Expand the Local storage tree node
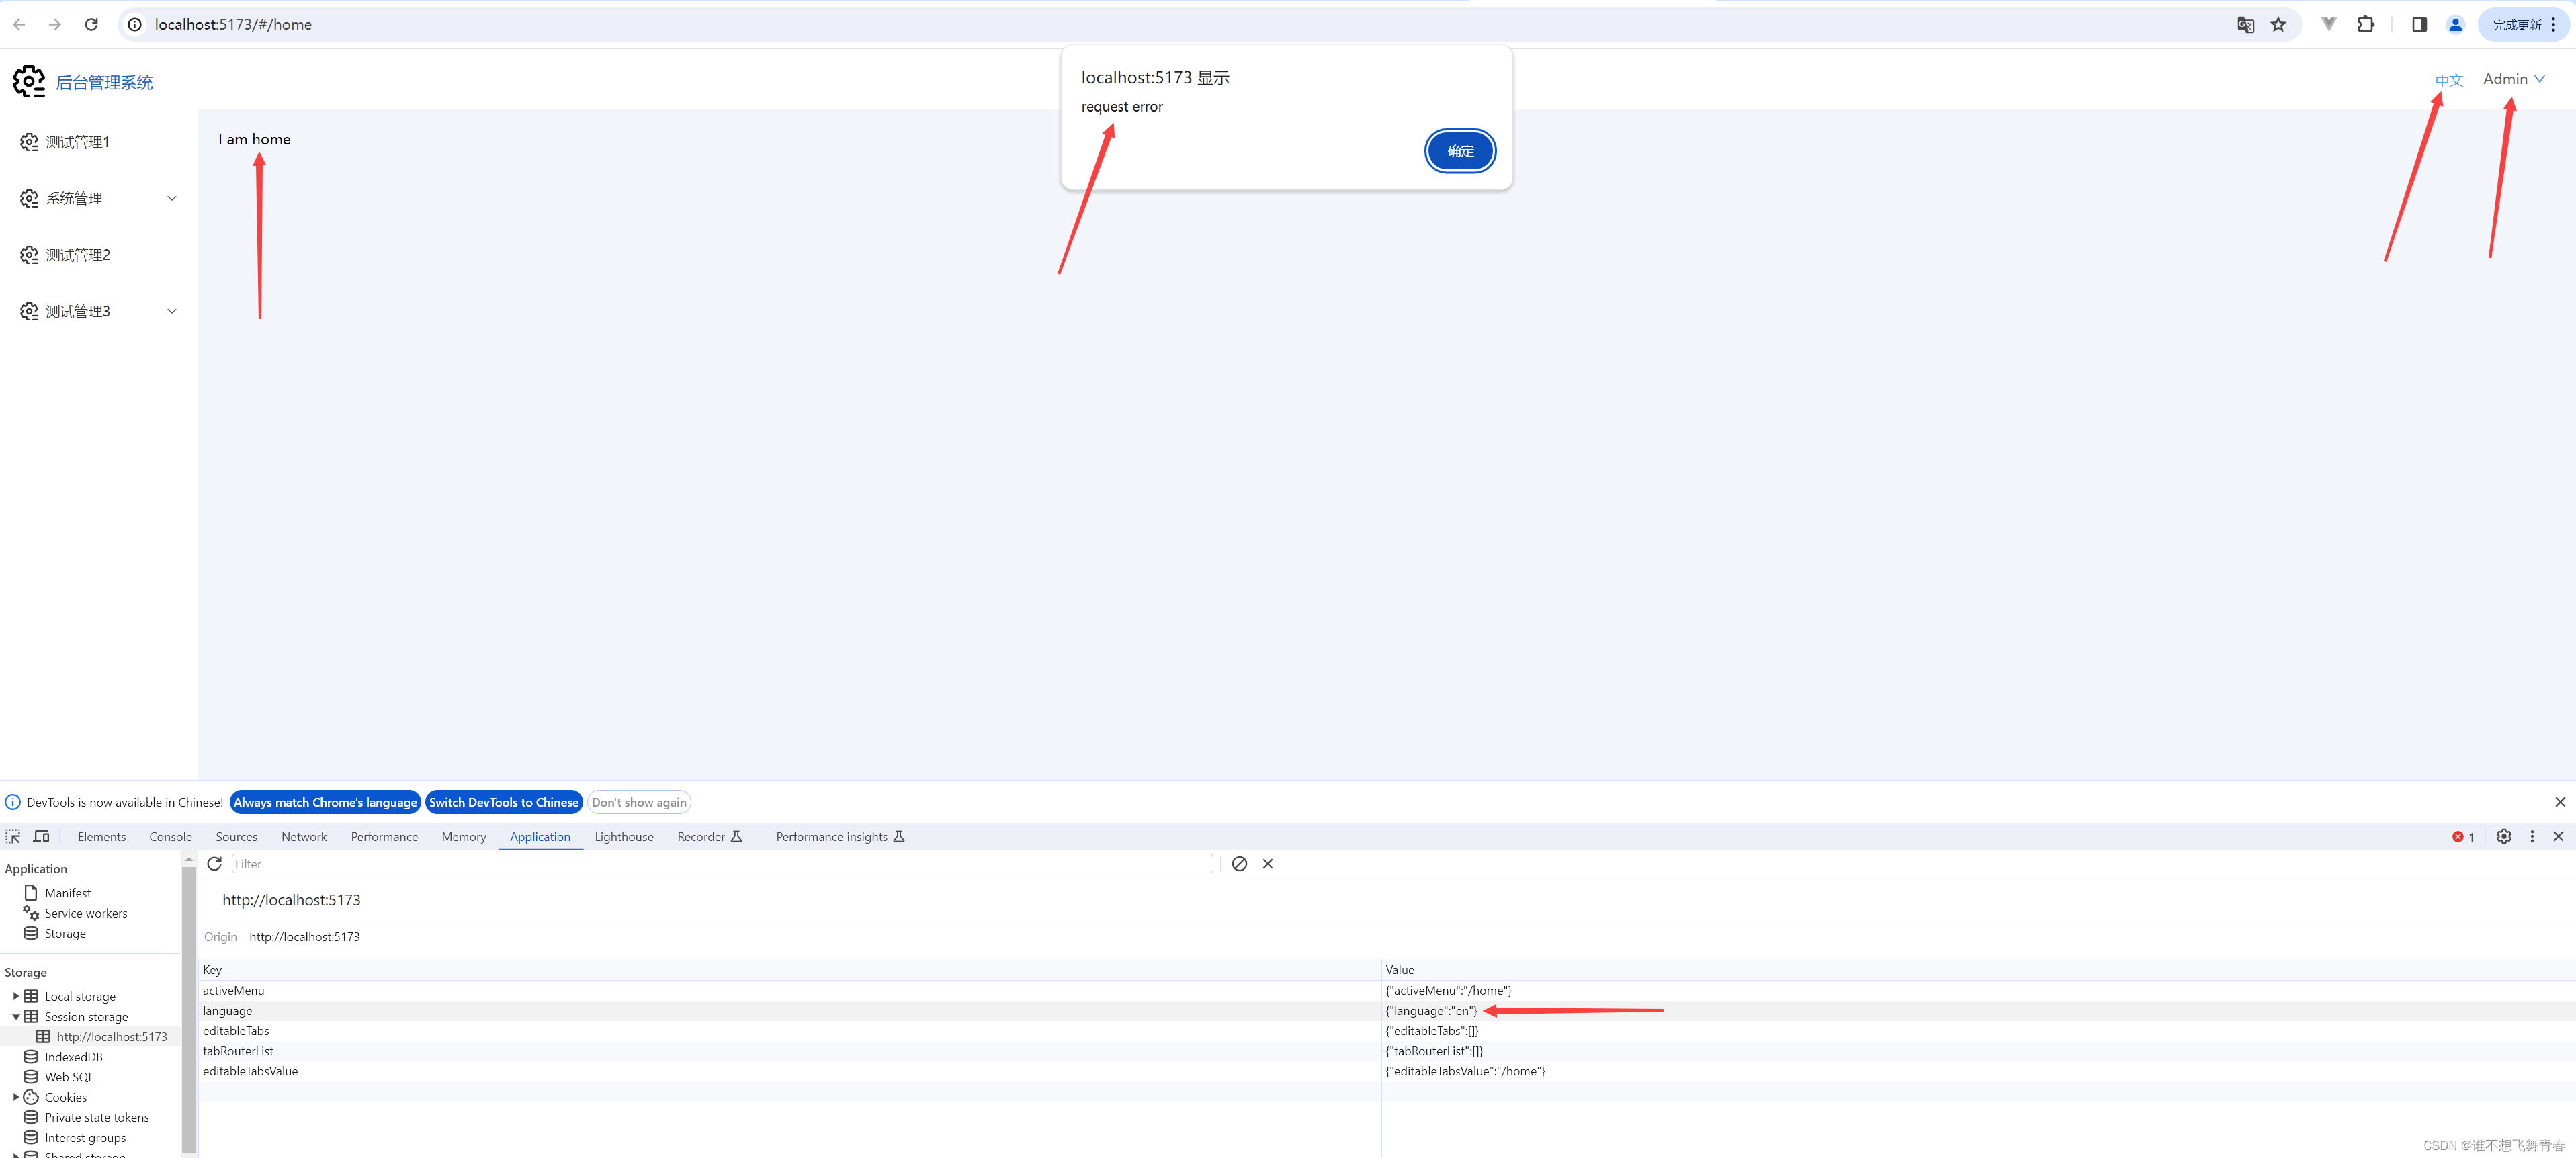This screenshot has height=1158, width=2576. 15,996
